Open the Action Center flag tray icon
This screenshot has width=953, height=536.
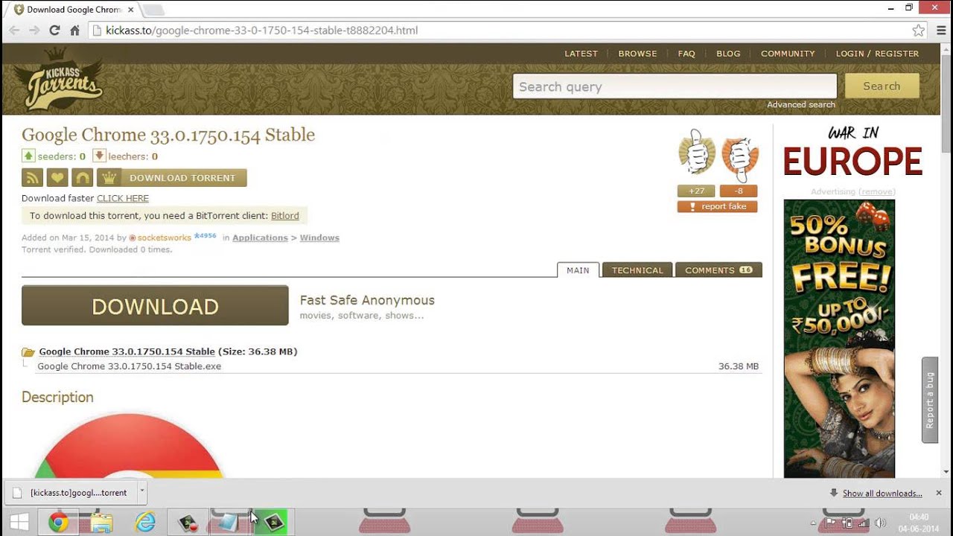point(830,523)
